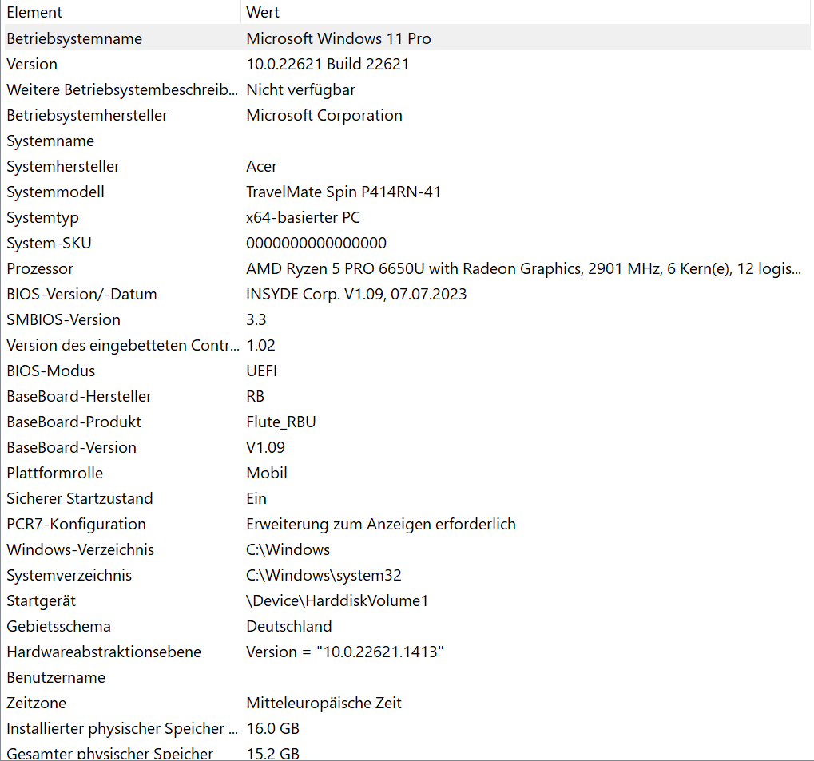The height and width of the screenshot is (761, 814).
Task: Click the UEFI value
Action: 262,371
